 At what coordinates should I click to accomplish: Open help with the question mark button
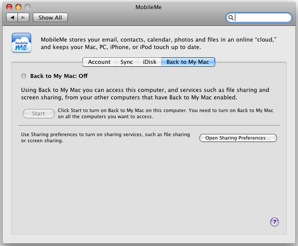[274, 222]
